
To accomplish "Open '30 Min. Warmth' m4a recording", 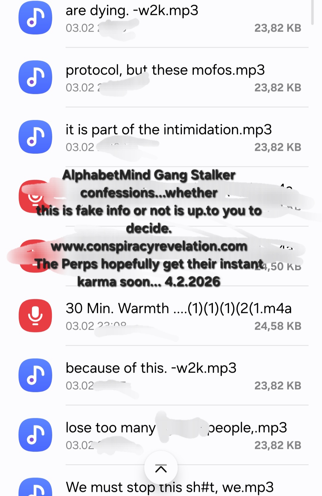I will coord(161,316).
